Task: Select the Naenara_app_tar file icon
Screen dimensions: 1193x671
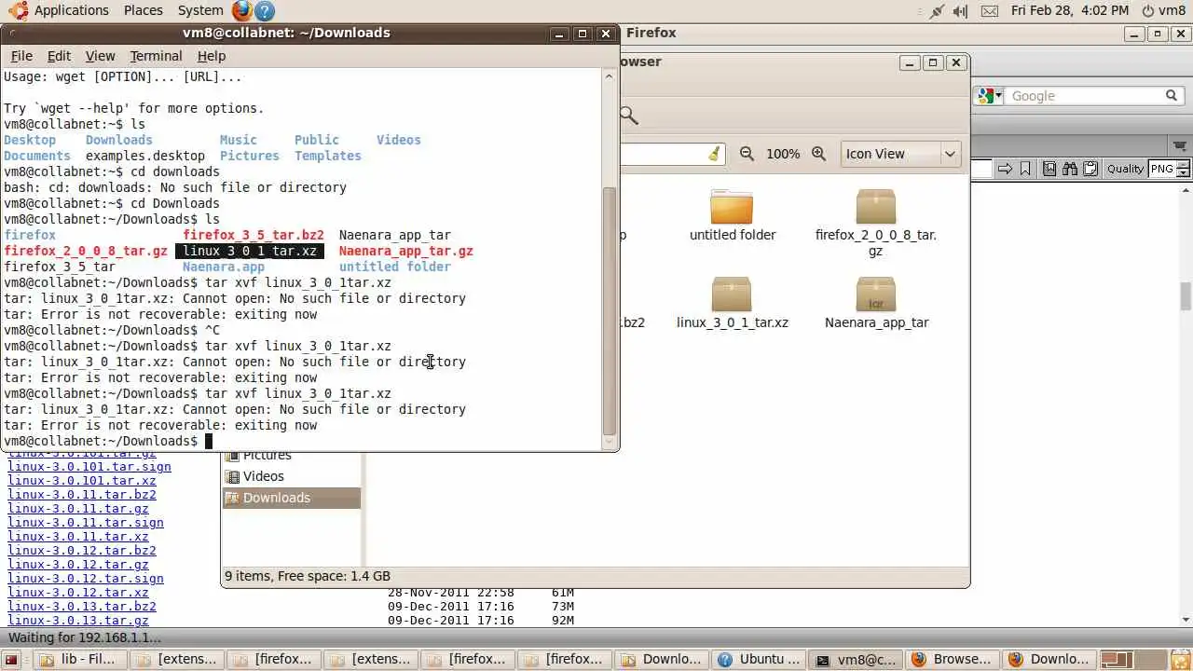Action: tap(876, 294)
